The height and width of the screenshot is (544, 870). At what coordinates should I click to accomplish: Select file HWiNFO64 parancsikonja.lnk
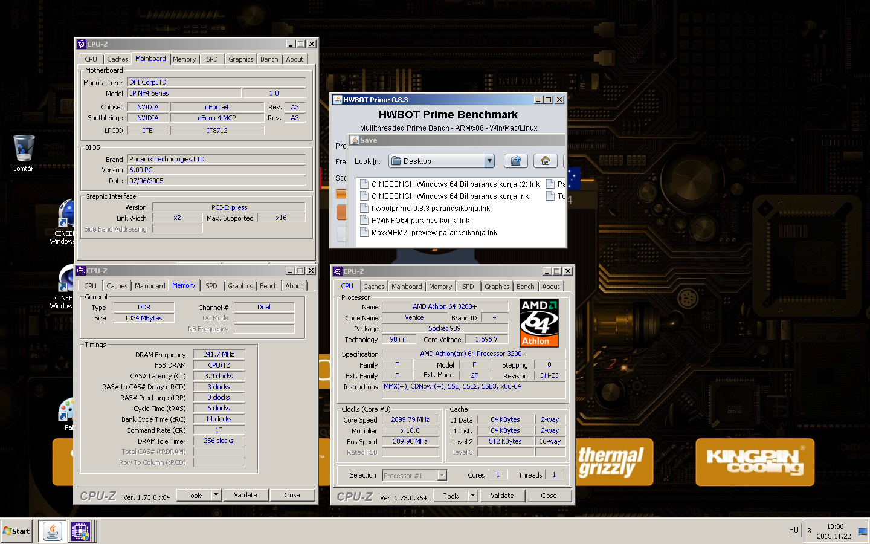415,221
